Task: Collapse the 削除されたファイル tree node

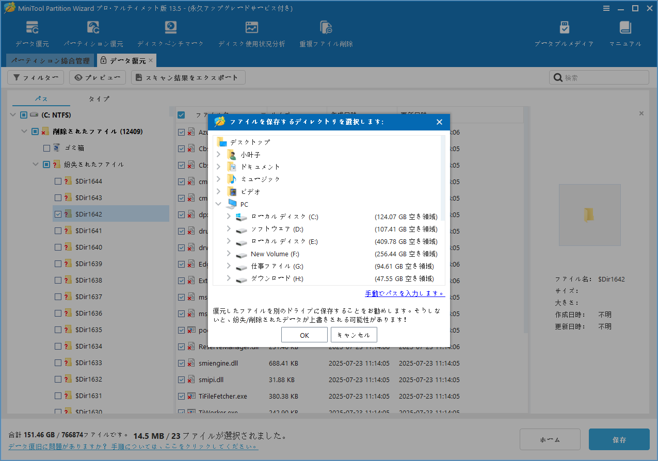Action: click(x=24, y=131)
